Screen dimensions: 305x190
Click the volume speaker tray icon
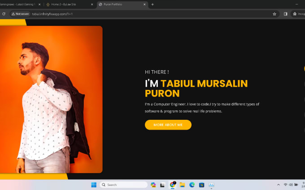[291, 185]
